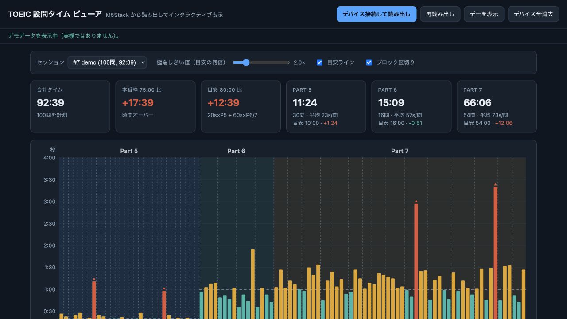Click the TOEIC 設問タイム ビューア title
The image size is (567, 319).
coord(55,14)
